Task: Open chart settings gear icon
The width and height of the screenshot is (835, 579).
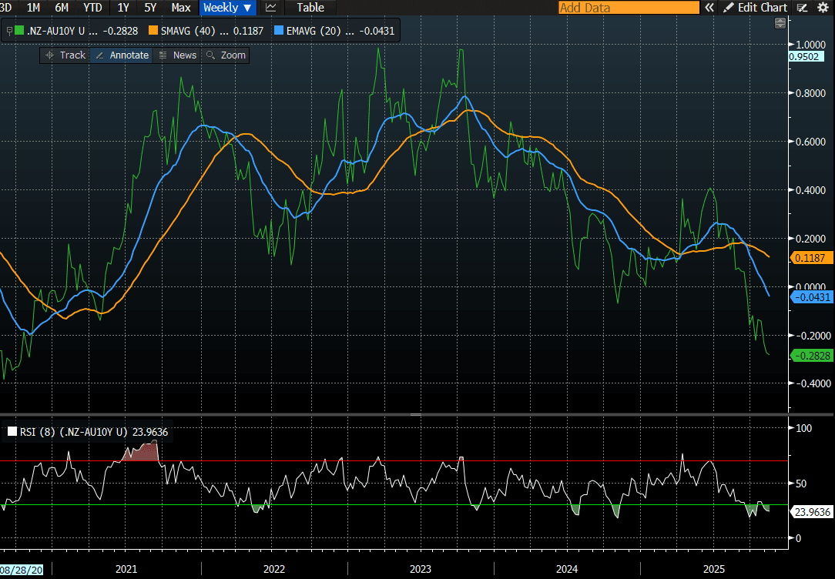Action: click(x=823, y=8)
